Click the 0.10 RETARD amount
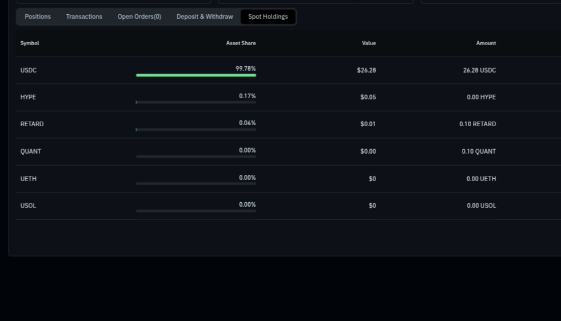 (478, 124)
